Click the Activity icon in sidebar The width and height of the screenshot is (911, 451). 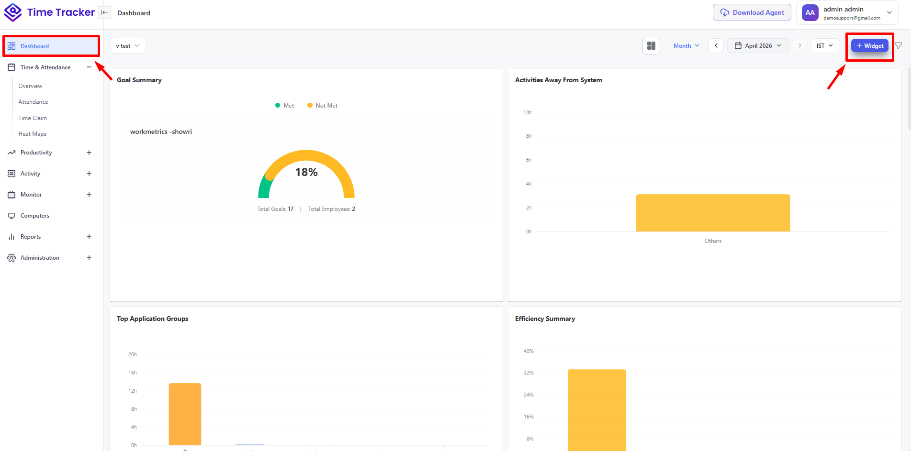[x=11, y=174]
